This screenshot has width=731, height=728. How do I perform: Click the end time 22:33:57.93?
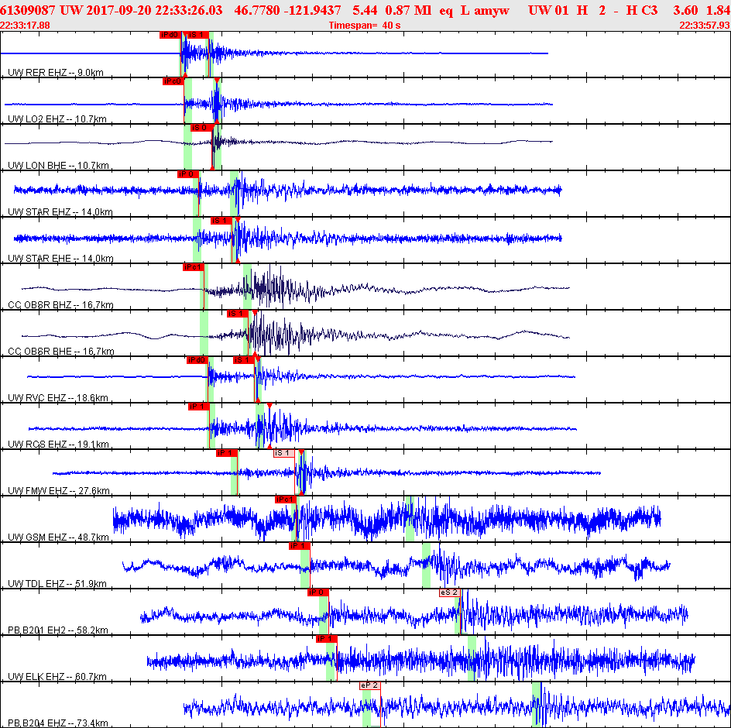[x=705, y=26]
